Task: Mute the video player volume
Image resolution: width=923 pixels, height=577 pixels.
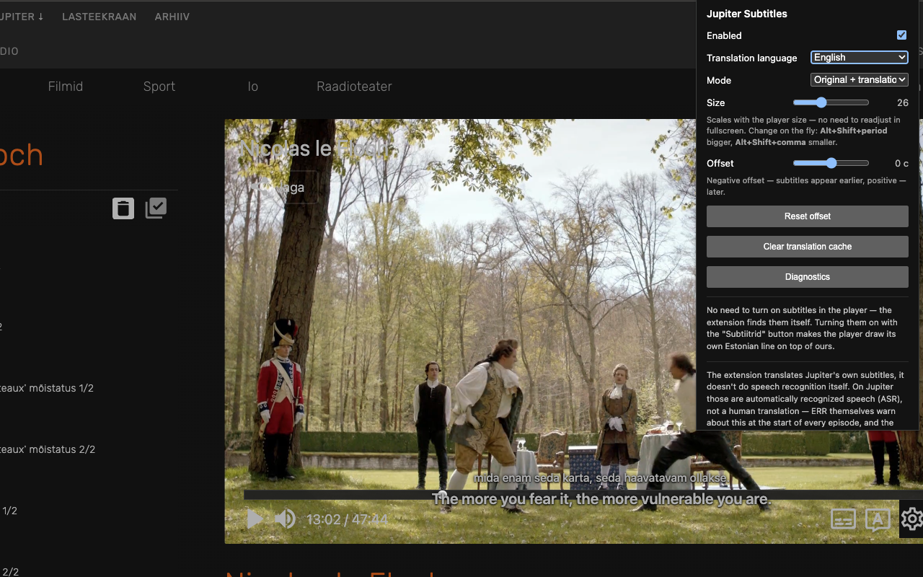Action: pyautogui.click(x=285, y=519)
